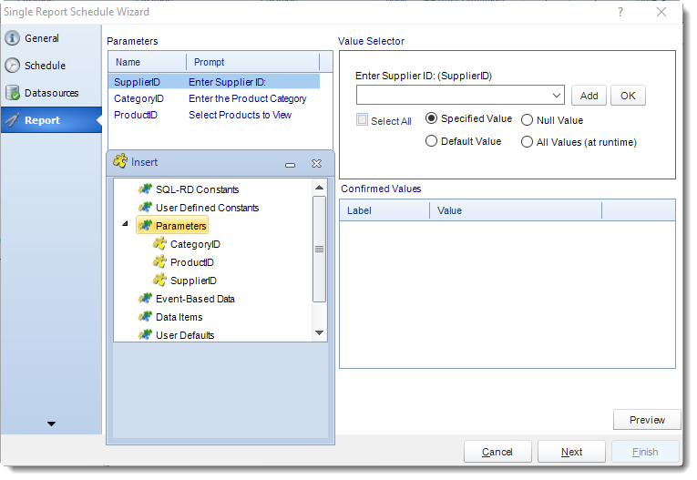Click the SQL-RD Constants node icon

tap(145, 189)
